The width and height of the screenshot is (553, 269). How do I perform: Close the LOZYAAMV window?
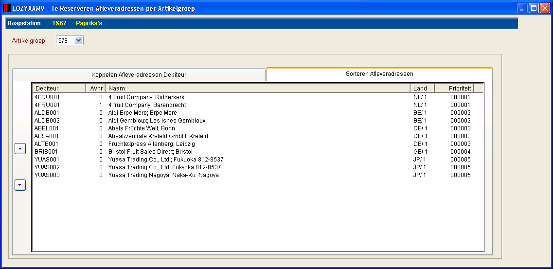click(x=545, y=8)
